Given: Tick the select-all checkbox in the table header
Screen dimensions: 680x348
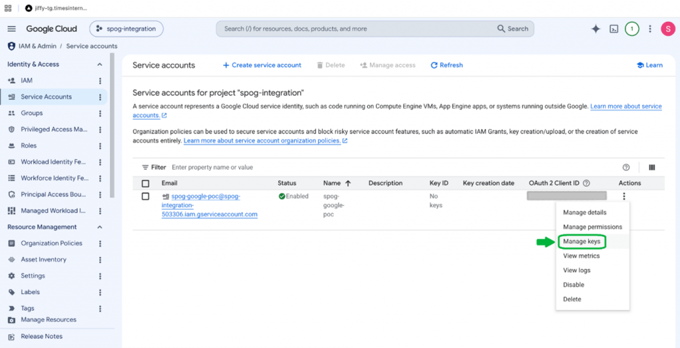Looking at the screenshot, I should point(145,183).
